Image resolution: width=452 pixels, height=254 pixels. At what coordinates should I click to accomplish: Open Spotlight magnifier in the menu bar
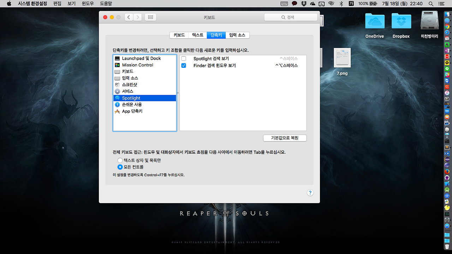431,4
